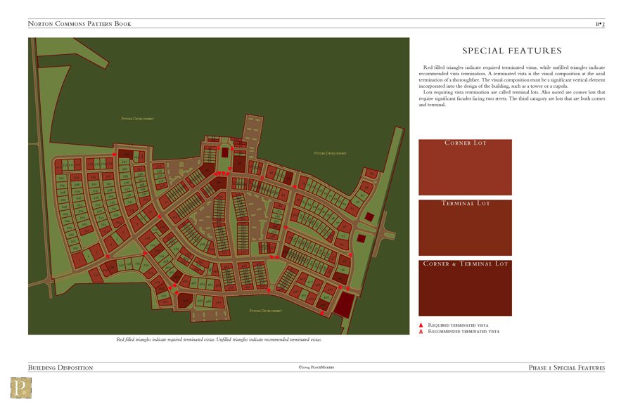This screenshot has width=633, height=409.
Task: Select the Terminal Lot color swatch
Action: pyautogui.click(x=465, y=228)
